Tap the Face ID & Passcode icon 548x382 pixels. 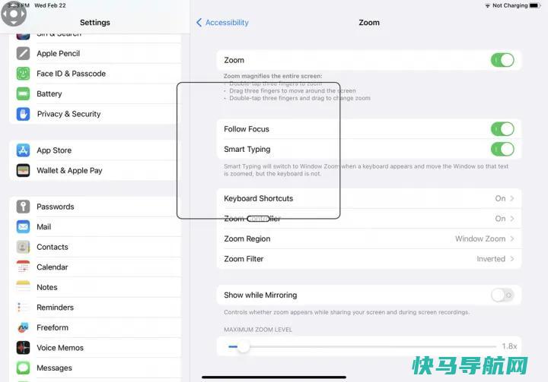point(23,74)
